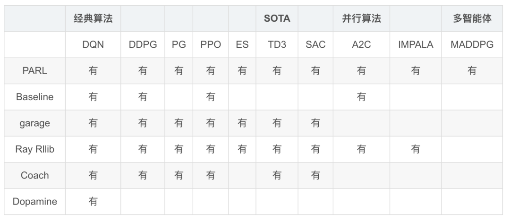Select the 有 cell for Coach under TD3
510x222 pixels.
[x=277, y=175]
